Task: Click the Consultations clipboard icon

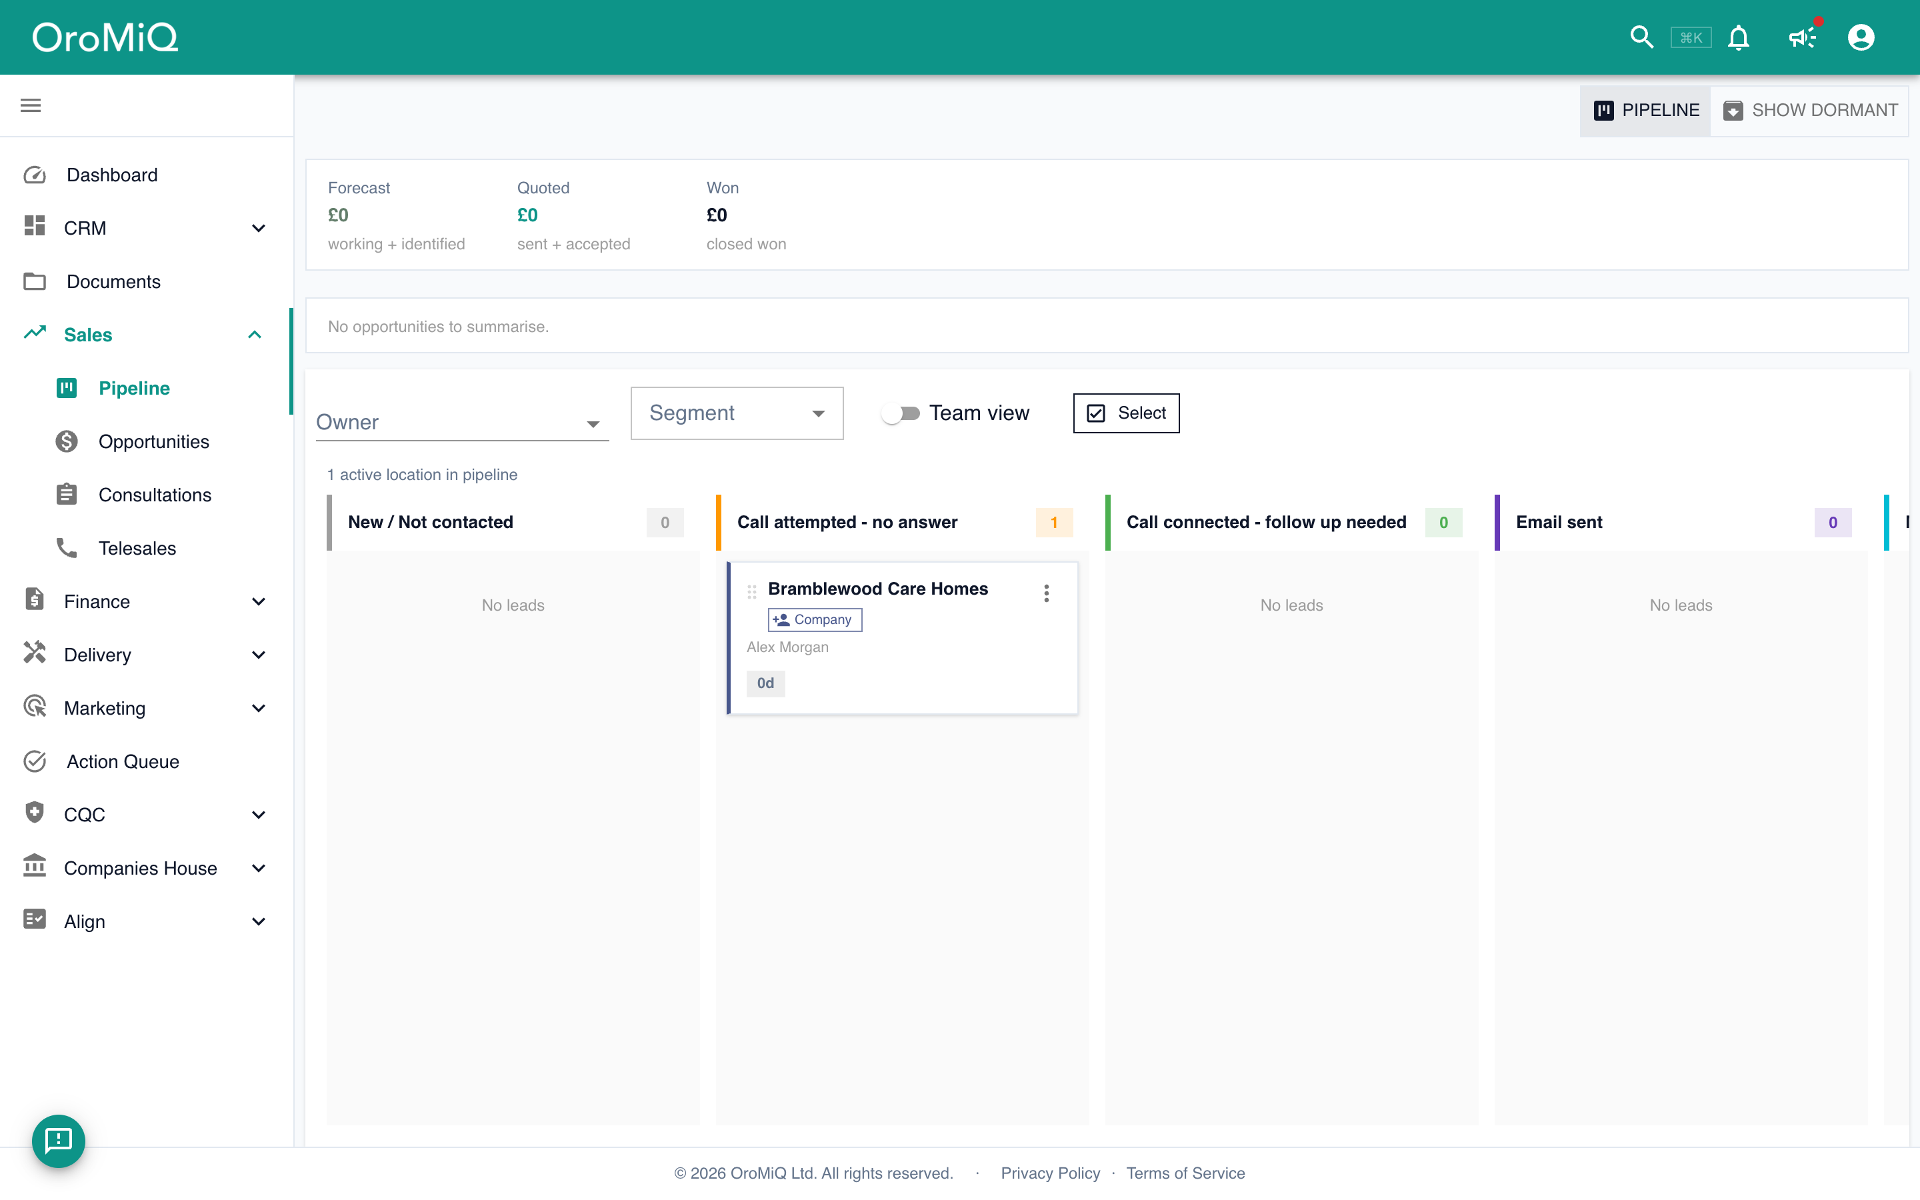Action: pyautogui.click(x=67, y=493)
